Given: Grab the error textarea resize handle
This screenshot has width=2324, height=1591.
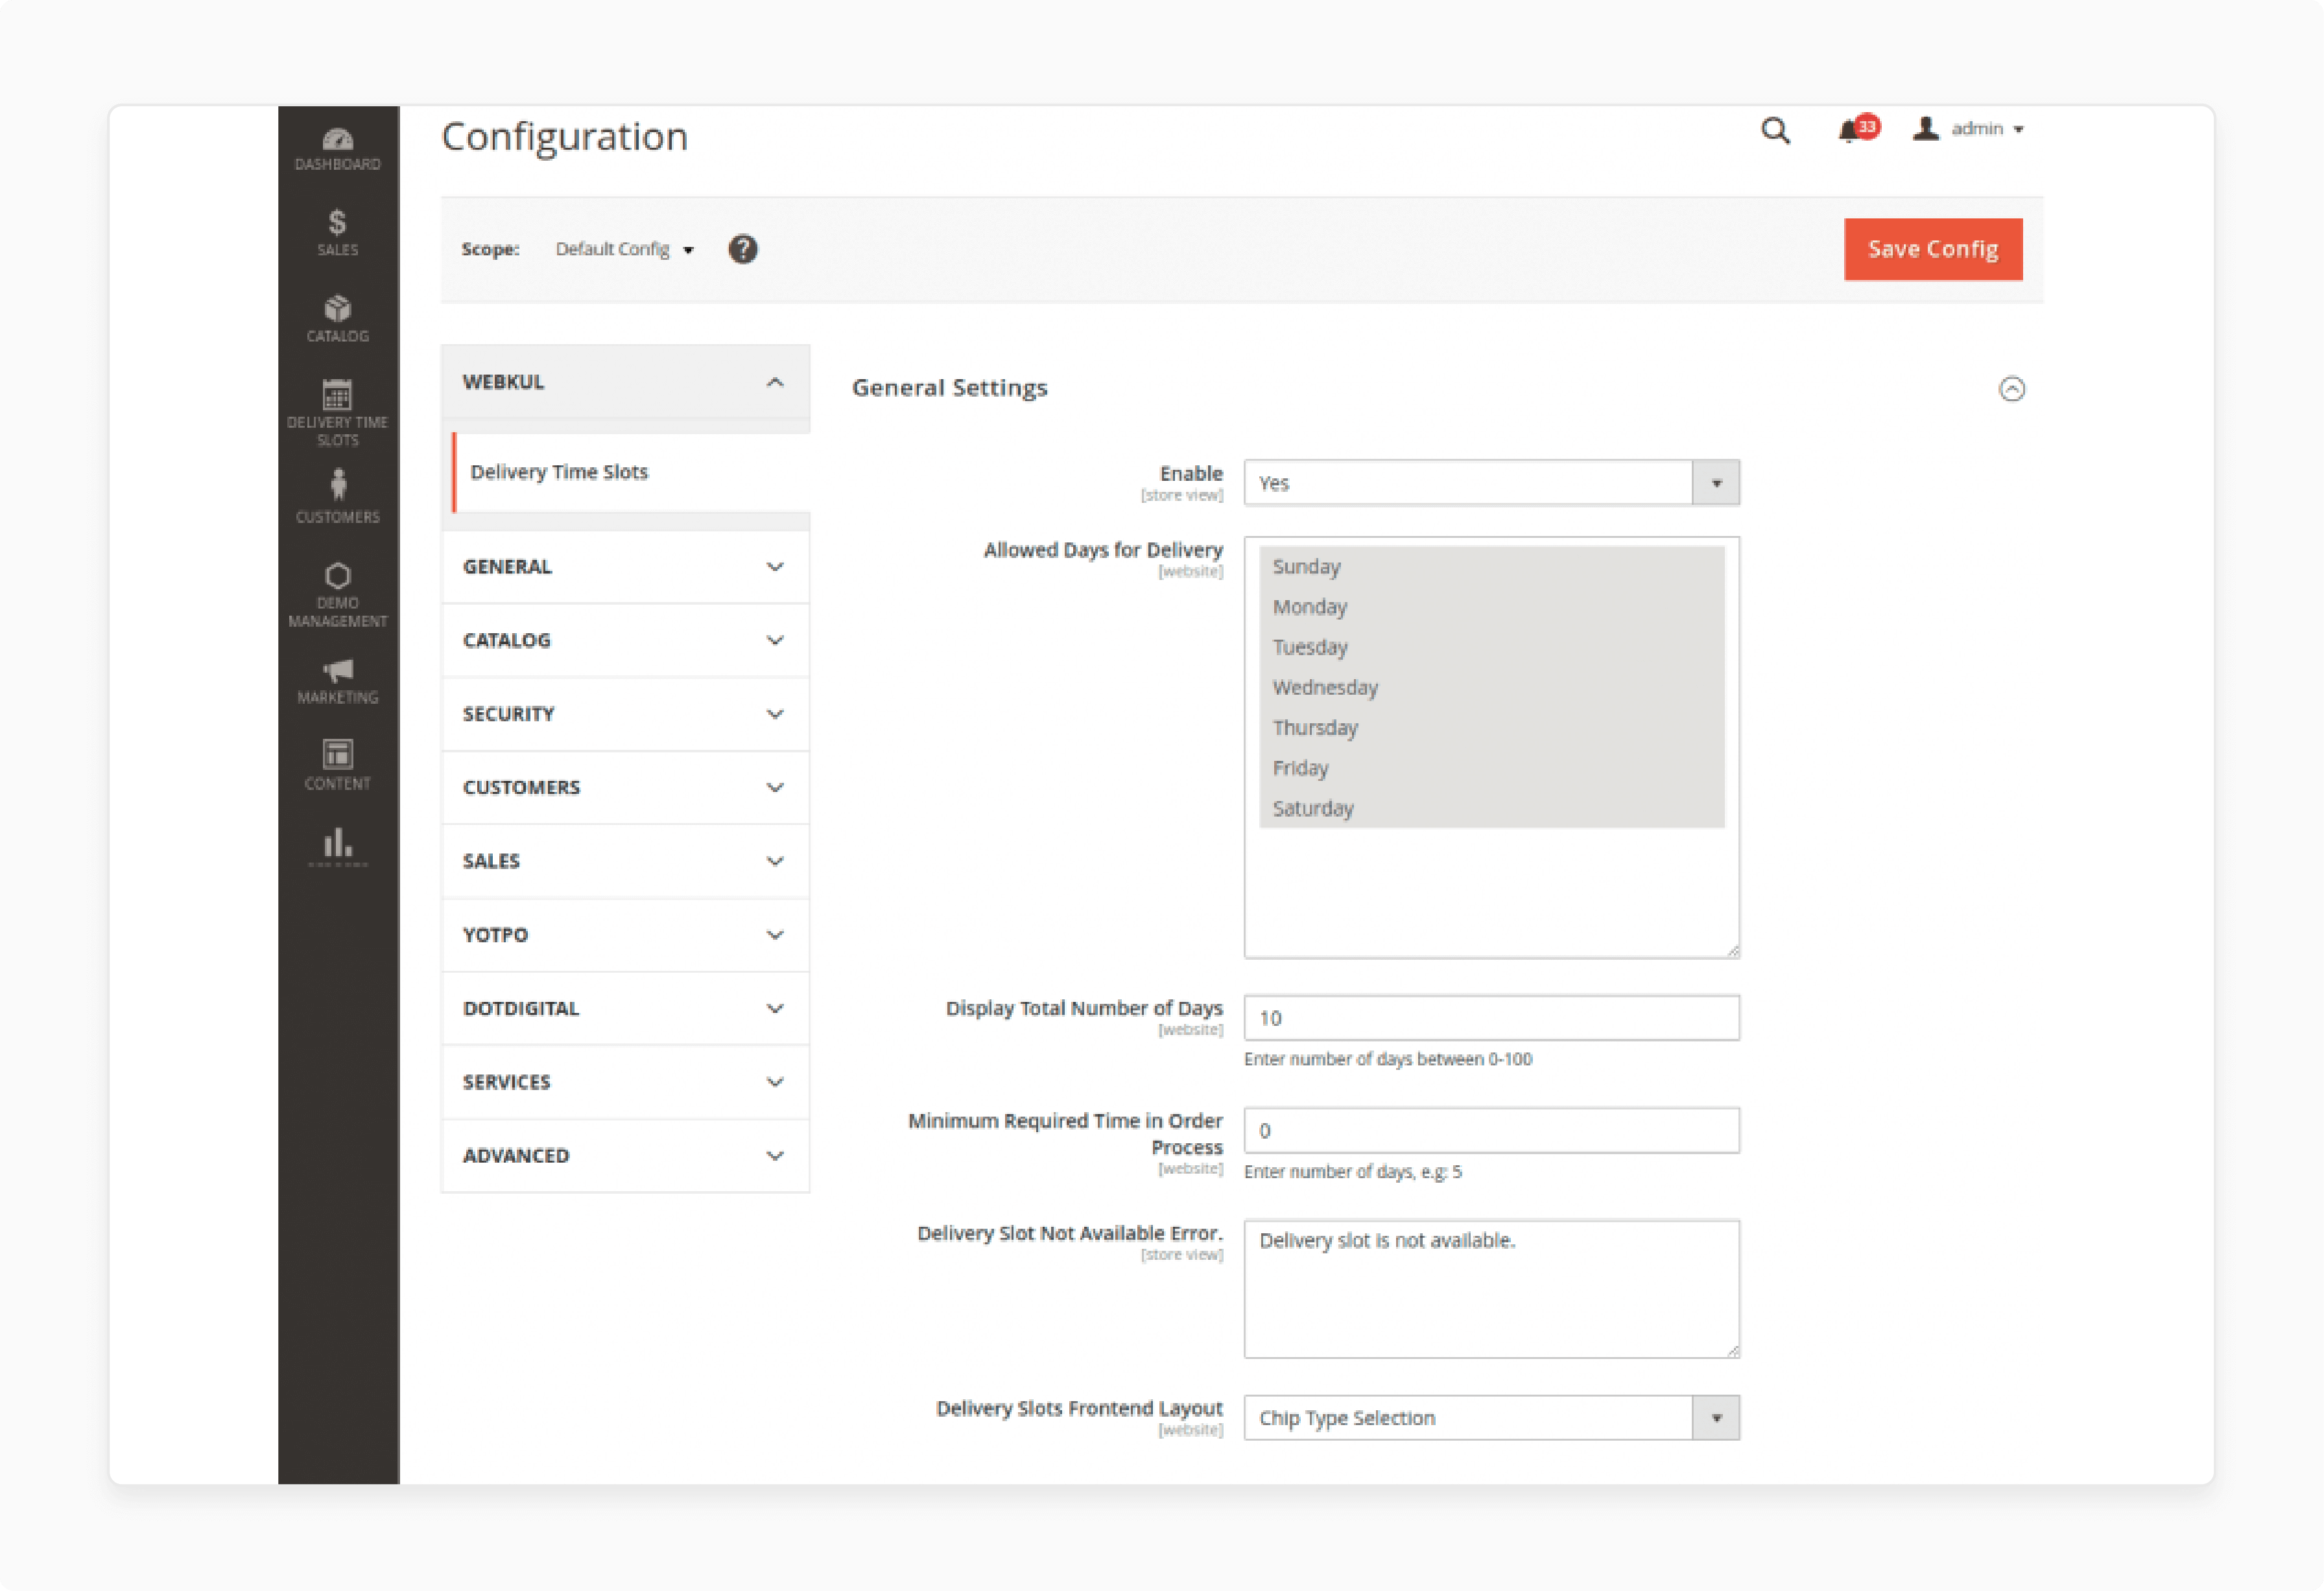Looking at the screenshot, I should [x=1733, y=1351].
